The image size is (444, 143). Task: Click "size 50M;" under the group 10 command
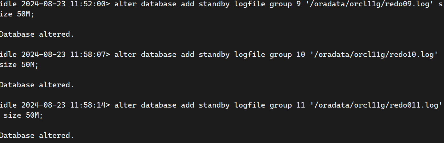coord(19,65)
